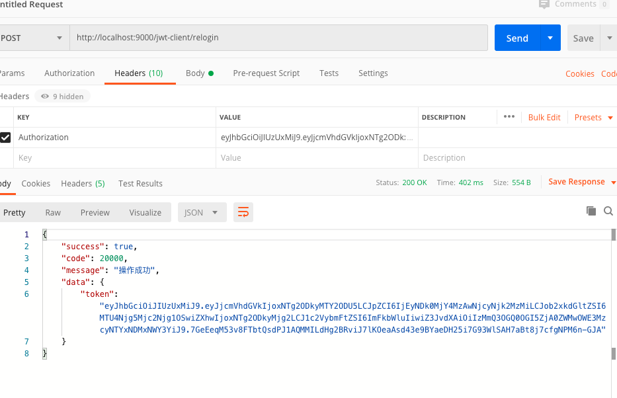The height and width of the screenshot is (398, 617).
Task: Click the three dots column options icon
Action: point(509,117)
